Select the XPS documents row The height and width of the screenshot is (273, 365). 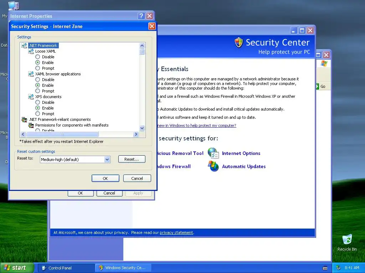(x=48, y=97)
